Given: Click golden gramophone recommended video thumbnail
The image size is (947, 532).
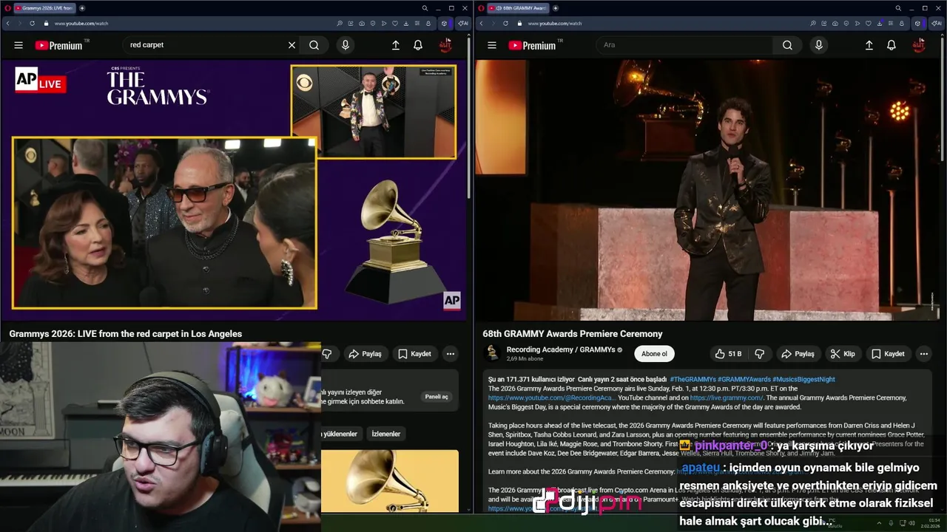Looking at the screenshot, I should point(390,481).
